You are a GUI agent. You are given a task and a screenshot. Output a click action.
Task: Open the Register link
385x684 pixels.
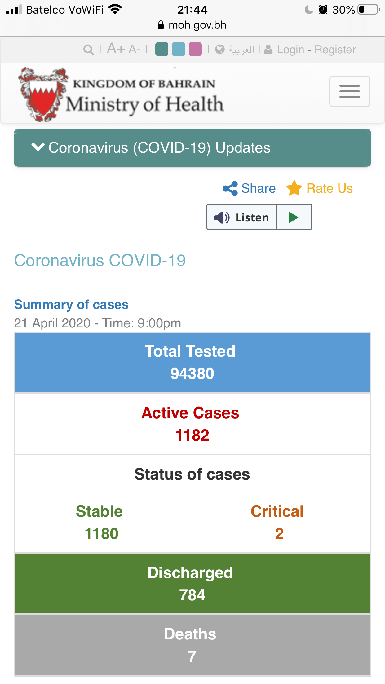[x=335, y=50]
